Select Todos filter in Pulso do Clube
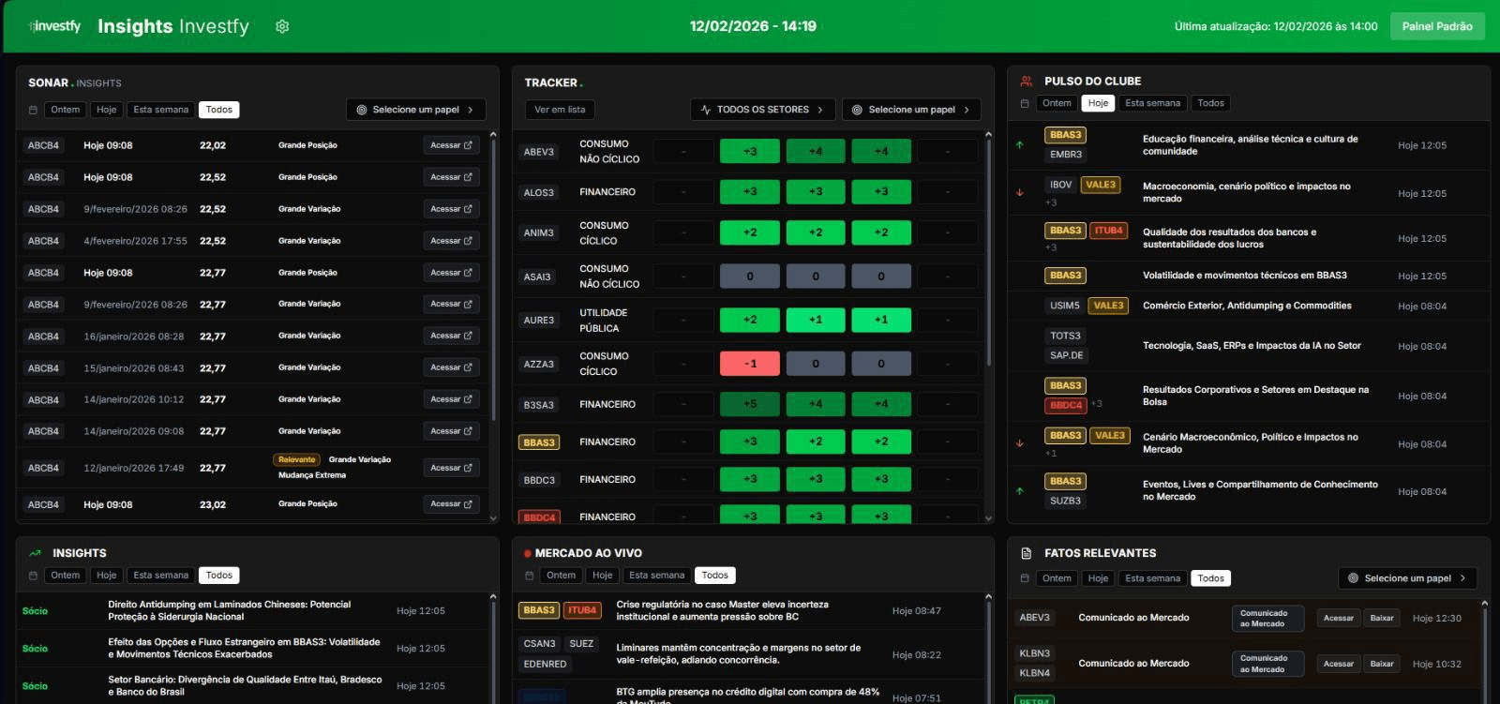 click(x=1210, y=103)
